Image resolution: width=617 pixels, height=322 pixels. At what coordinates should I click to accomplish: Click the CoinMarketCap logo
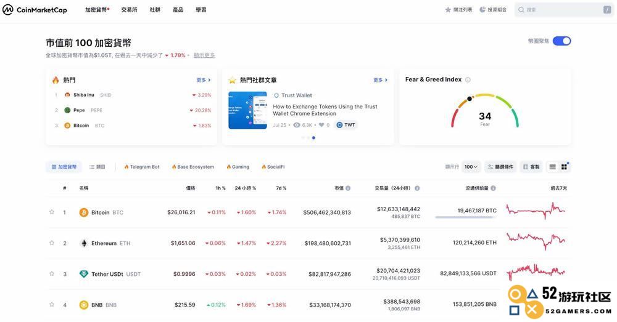(35, 10)
